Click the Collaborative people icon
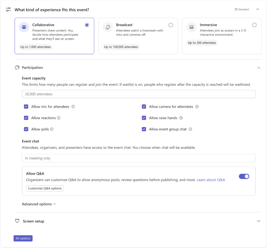This screenshot has width=267, height=248. pos(24,27)
